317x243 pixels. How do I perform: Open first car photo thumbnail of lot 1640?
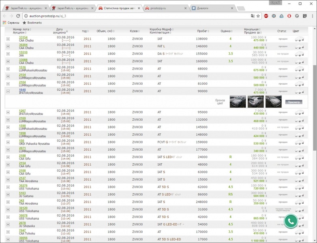(238, 101)
